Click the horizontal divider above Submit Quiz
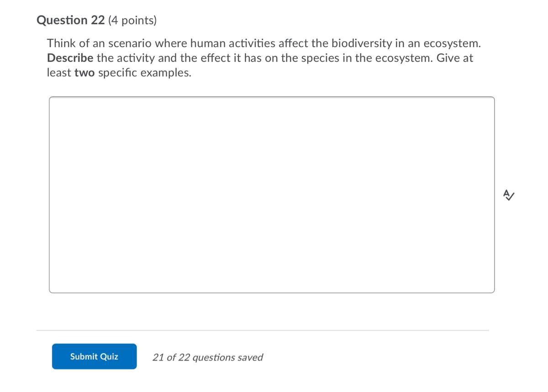This screenshot has width=548, height=392. pos(263,330)
